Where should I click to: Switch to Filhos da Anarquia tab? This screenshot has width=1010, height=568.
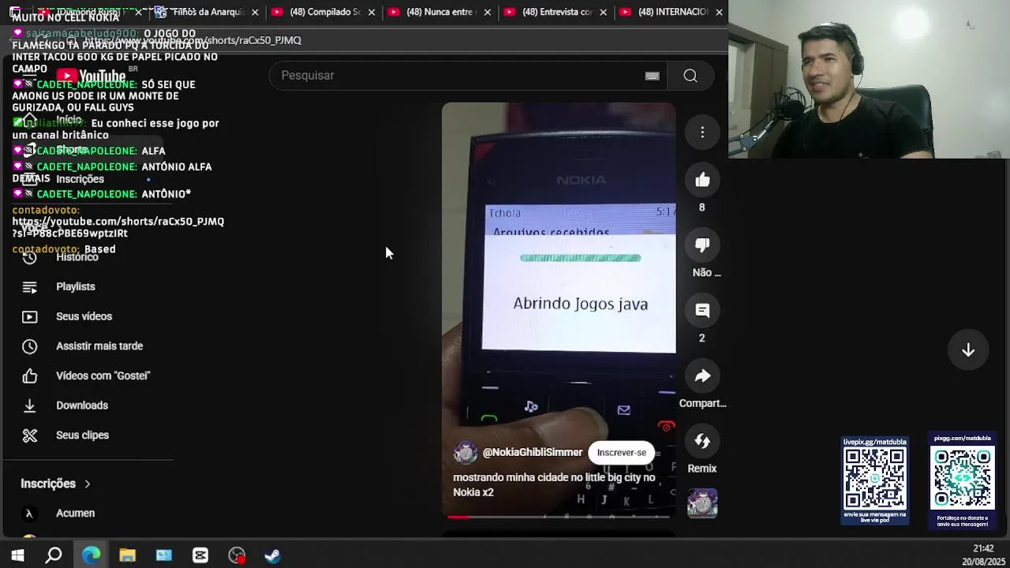pos(207,12)
